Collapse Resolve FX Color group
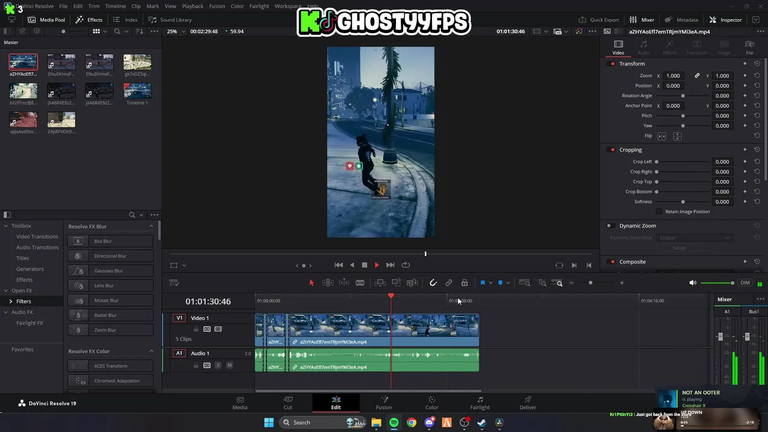The image size is (768, 432). coord(151,351)
